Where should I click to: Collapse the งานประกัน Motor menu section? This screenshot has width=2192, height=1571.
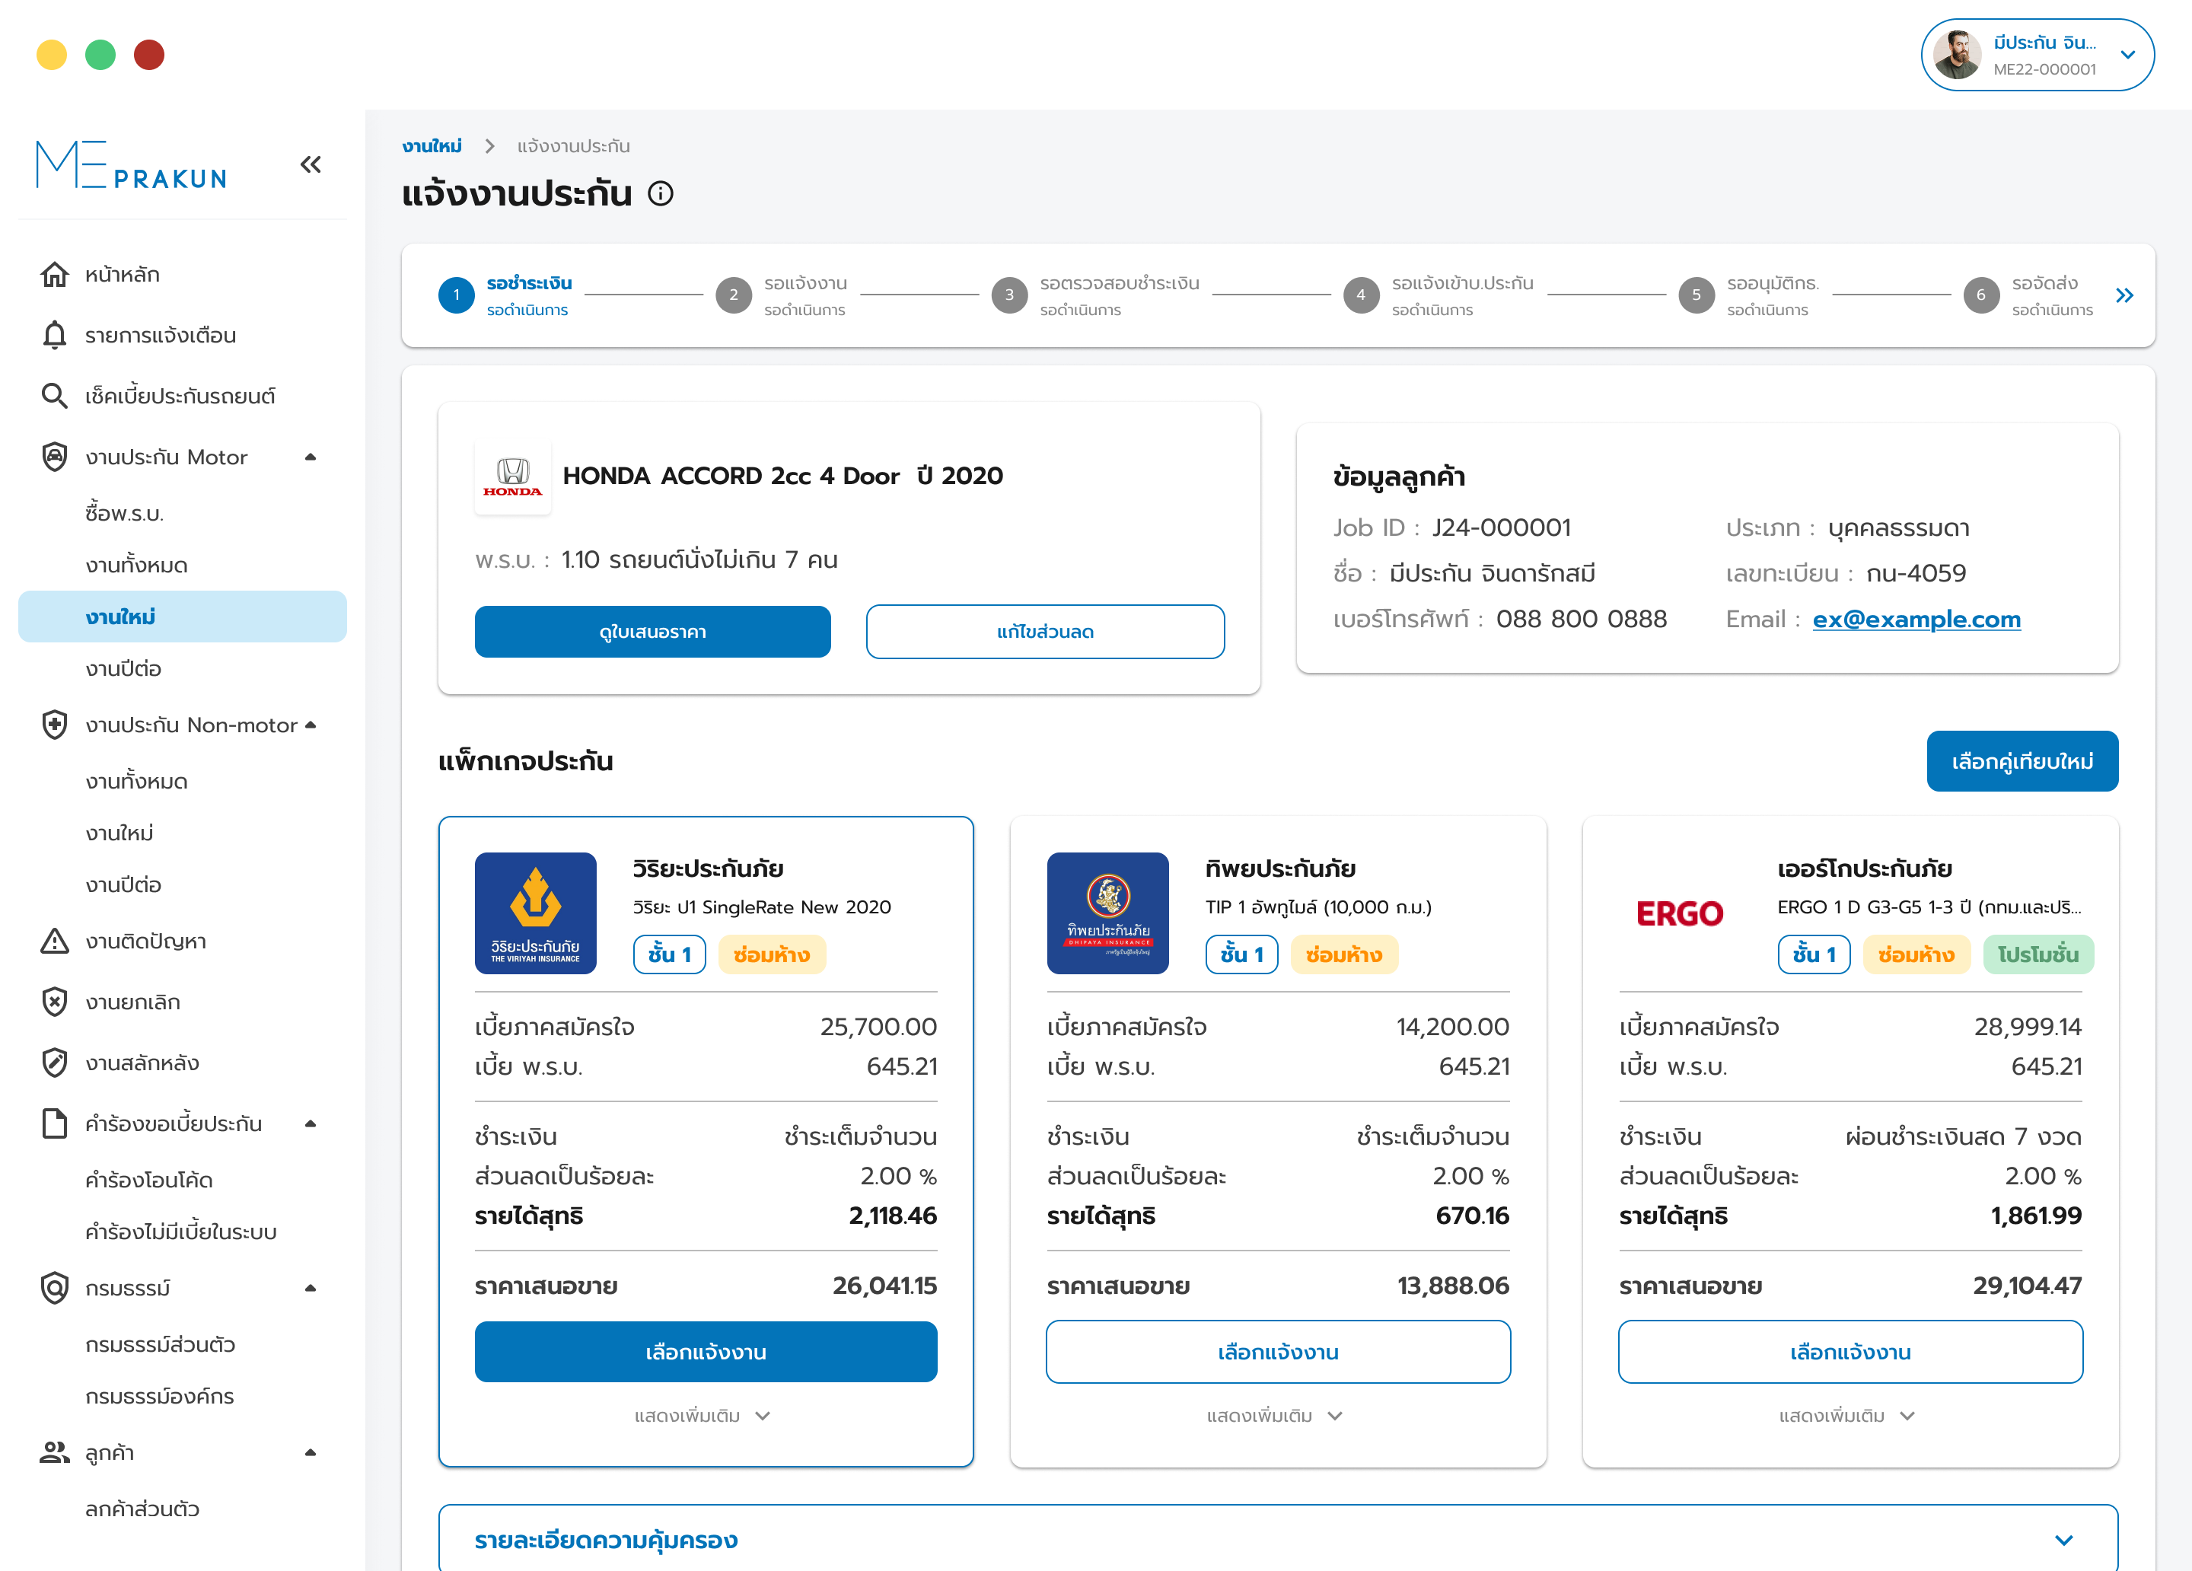coord(311,457)
